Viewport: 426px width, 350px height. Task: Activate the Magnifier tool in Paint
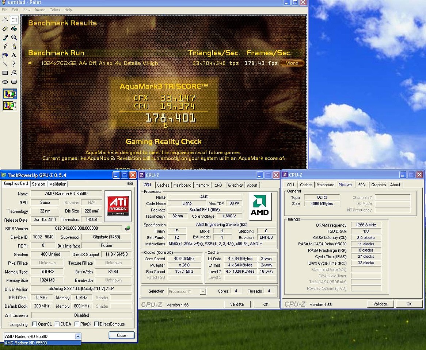pos(14,38)
